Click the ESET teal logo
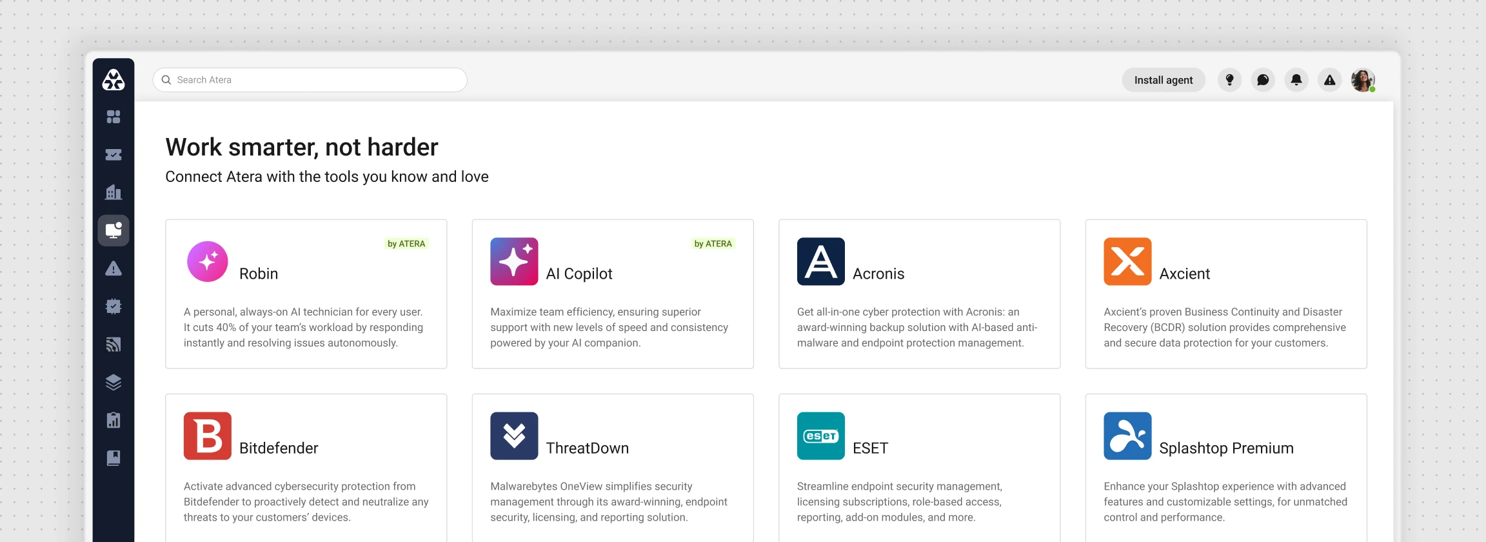1486x542 pixels. (821, 436)
